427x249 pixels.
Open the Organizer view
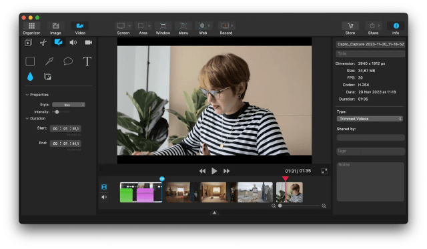pos(31,28)
